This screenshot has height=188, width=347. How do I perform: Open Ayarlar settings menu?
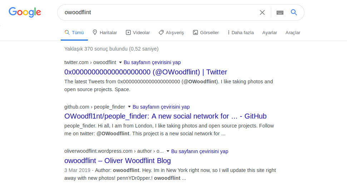click(269, 32)
